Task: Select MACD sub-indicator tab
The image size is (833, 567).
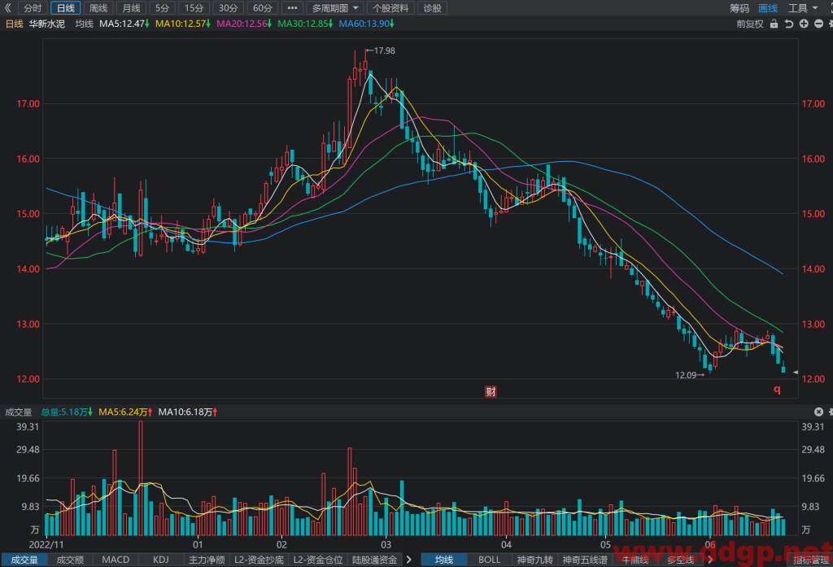Action: 116,560
